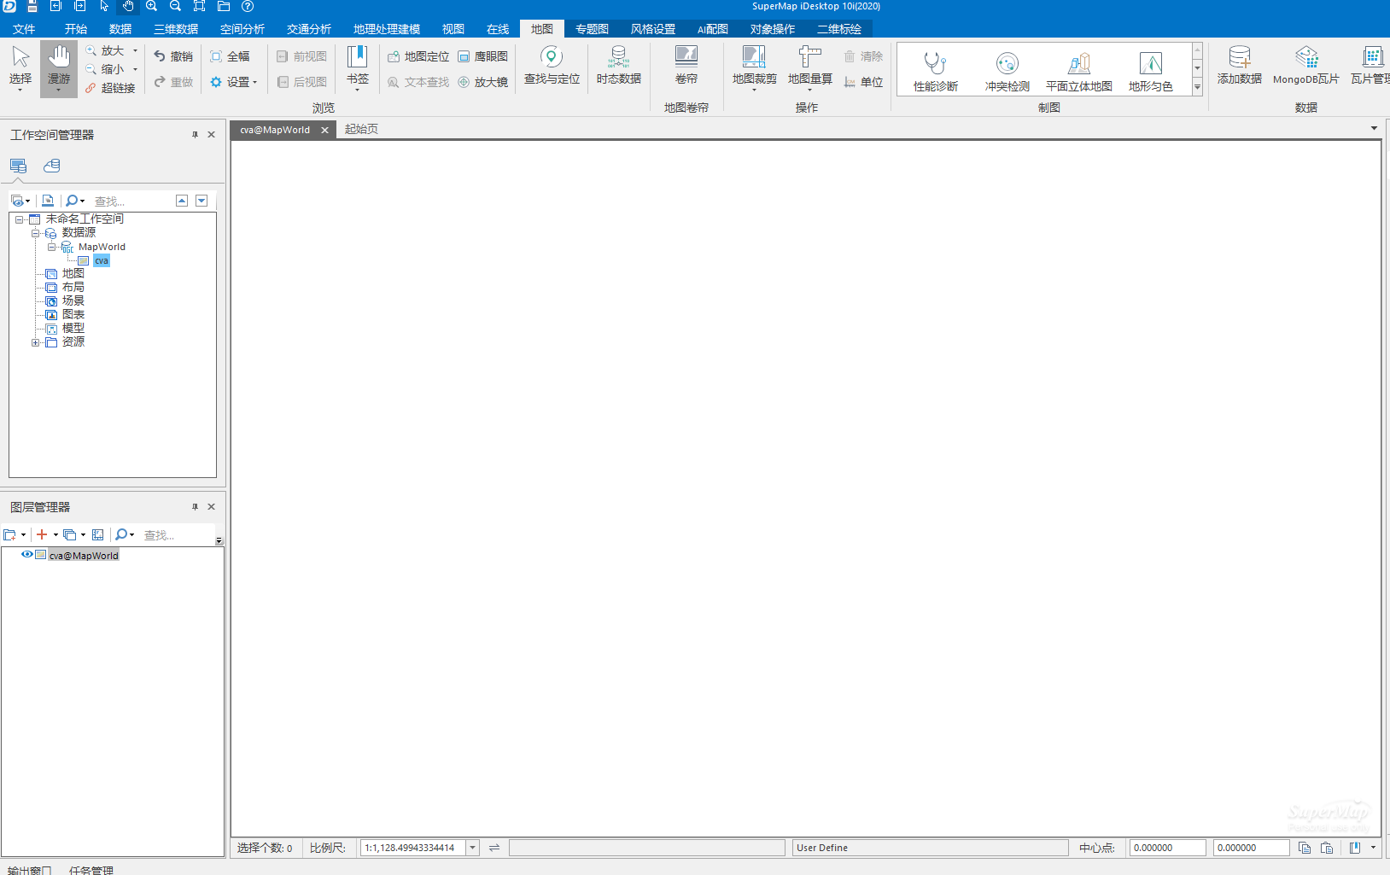
Task: Click the workspace manager 查找 search field
Action: (131, 201)
